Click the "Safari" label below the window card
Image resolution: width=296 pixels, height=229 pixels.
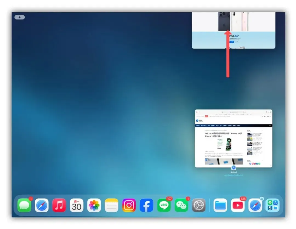[x=234, y=172]
